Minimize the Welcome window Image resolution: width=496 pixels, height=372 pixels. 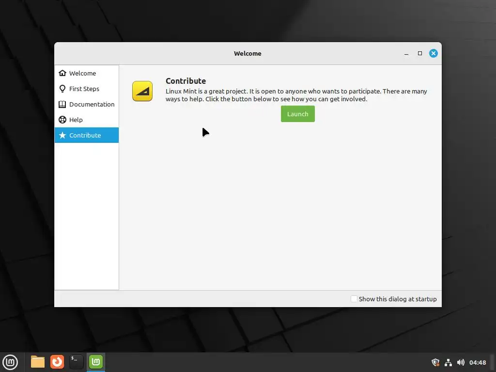406,54
